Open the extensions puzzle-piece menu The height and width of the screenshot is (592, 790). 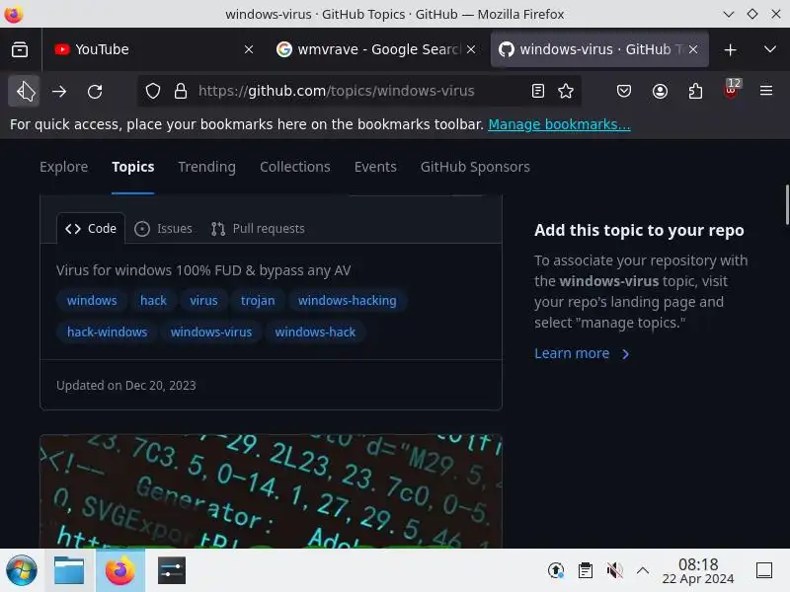click(695, 91)
